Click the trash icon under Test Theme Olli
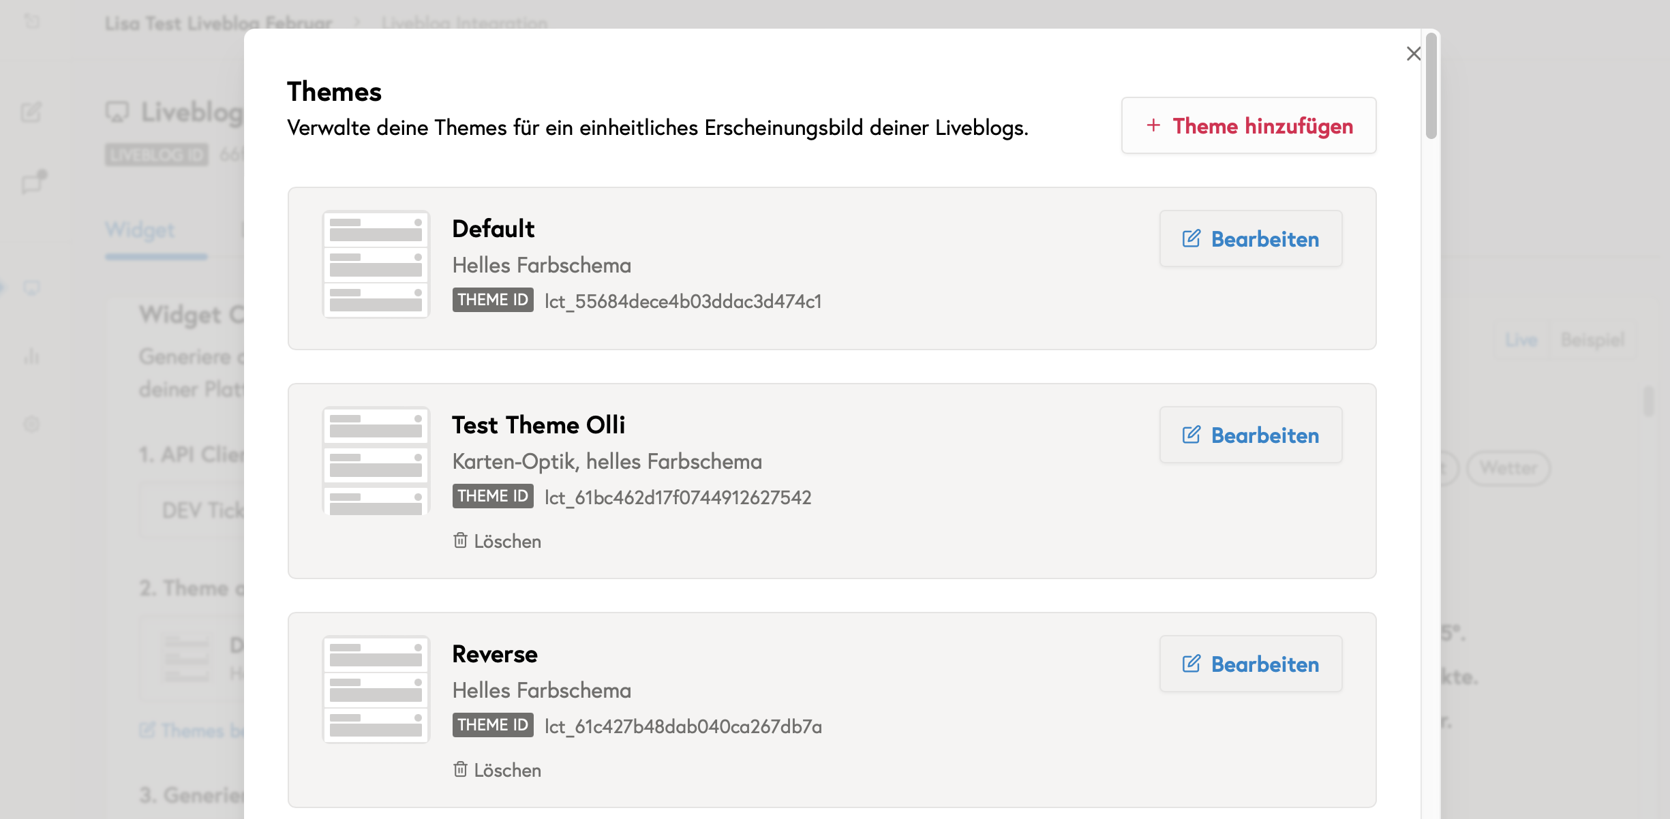Screen dimensions: 1670x819 tap(461, 540)
